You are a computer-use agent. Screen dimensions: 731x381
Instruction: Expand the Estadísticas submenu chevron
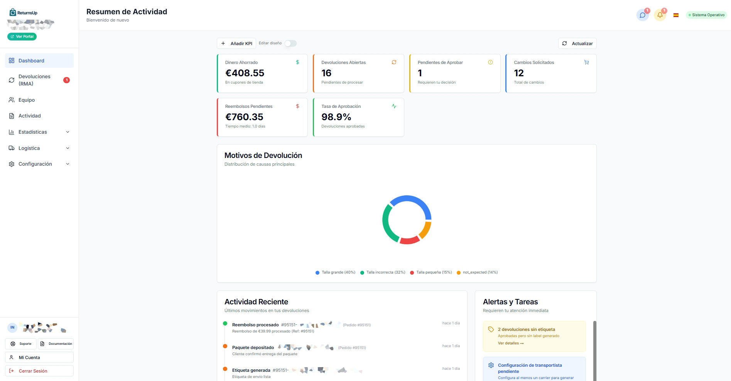(x=68, y=132)
